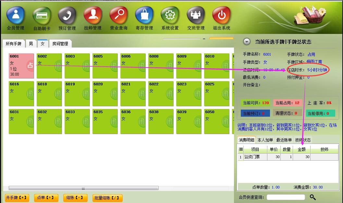The image size is (343, 203).
Task: Select wristband card 6038
Action: pos(161,122)
